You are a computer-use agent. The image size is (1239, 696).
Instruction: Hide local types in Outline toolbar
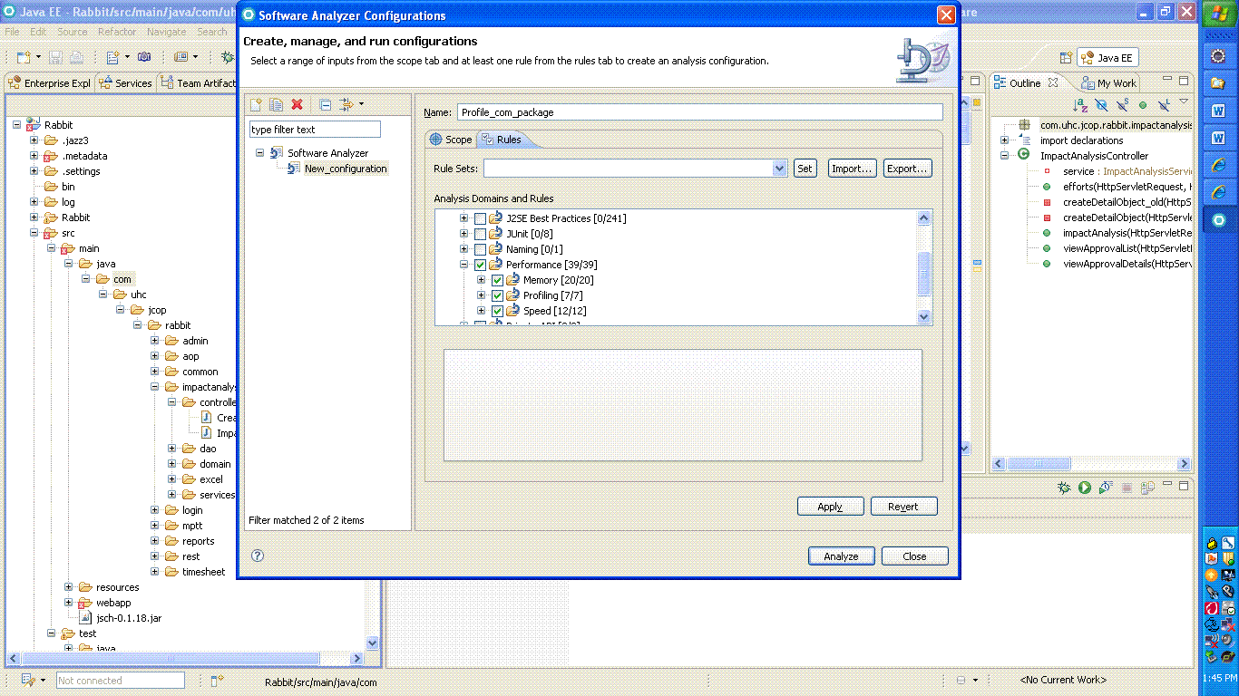point(1164,105)
